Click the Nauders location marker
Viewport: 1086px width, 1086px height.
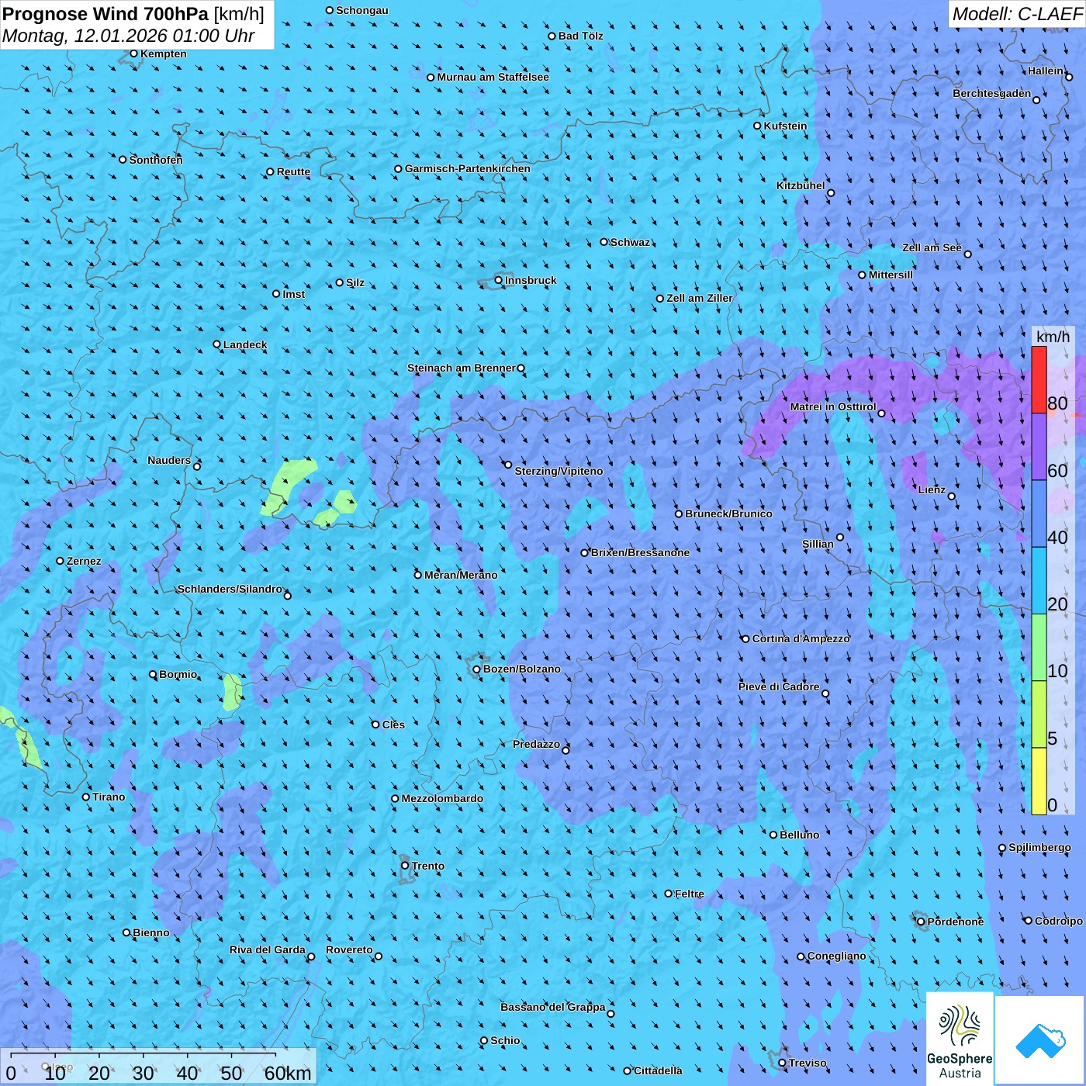(197, 466)
